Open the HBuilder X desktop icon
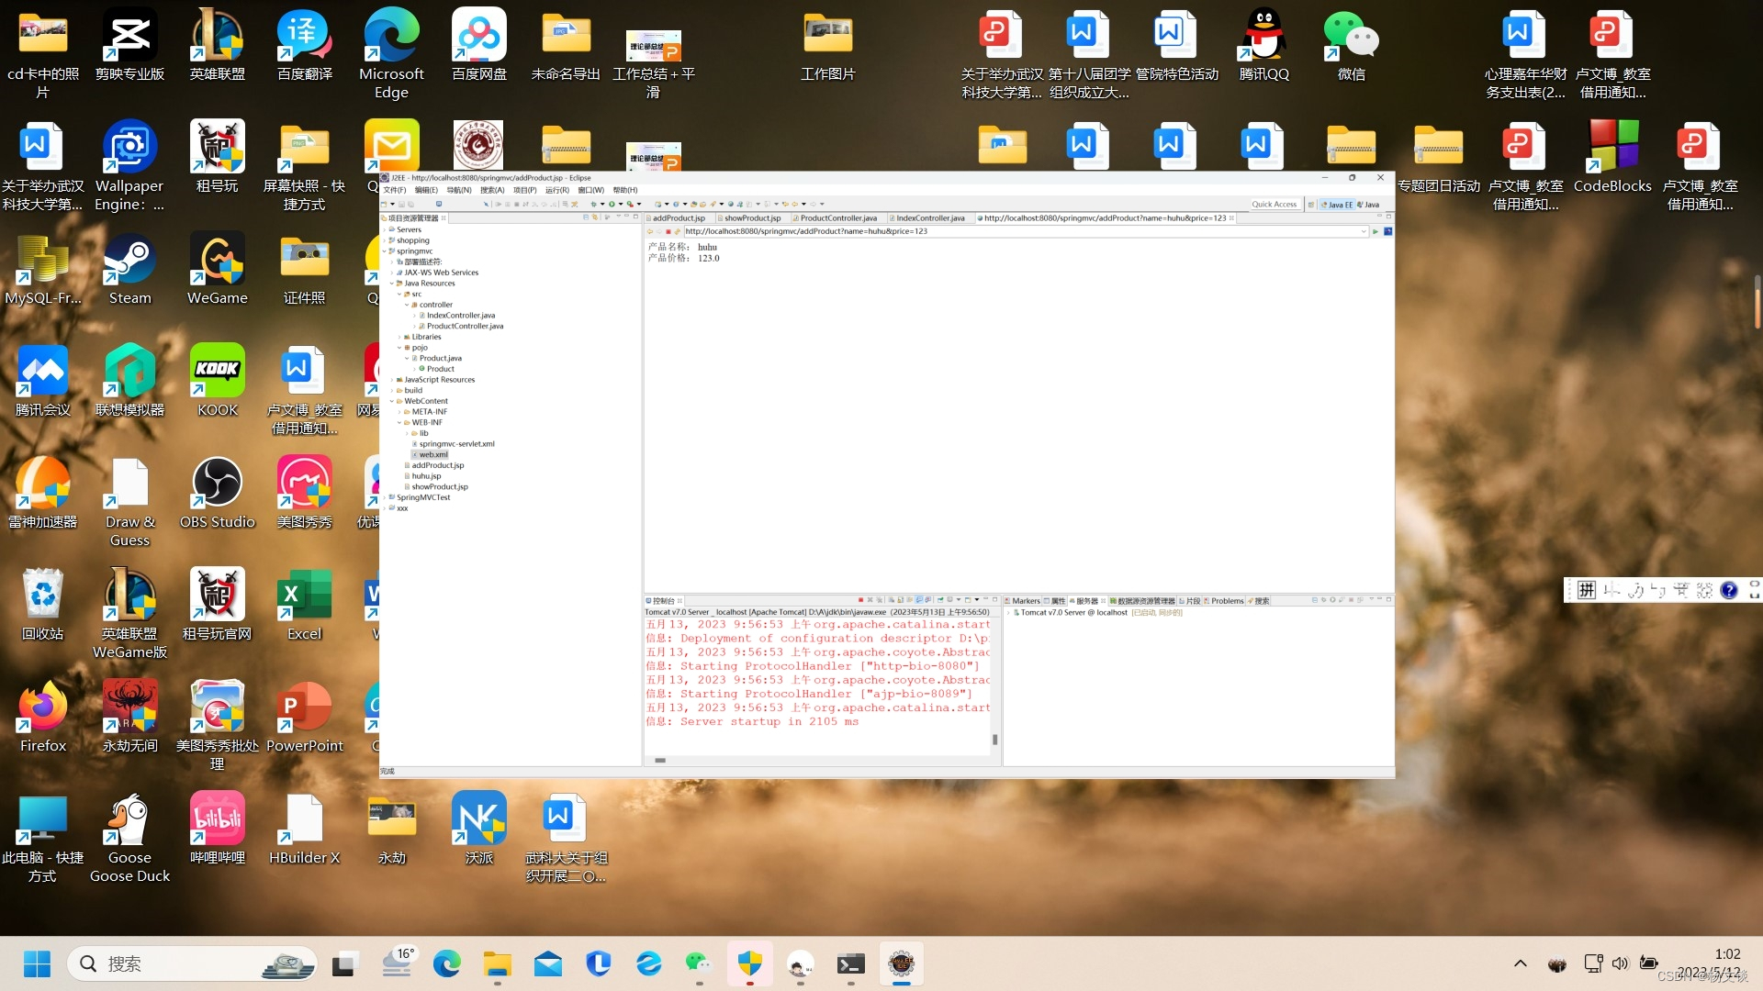Viewport: 1763px width, 991px height. coord(304,830)
